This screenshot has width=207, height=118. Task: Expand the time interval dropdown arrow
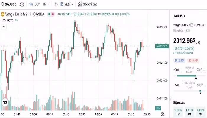pos(49,4)
